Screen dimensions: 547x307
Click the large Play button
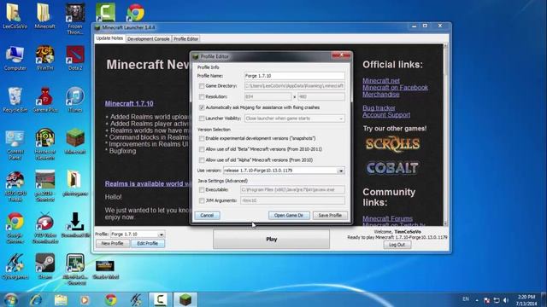272,239
